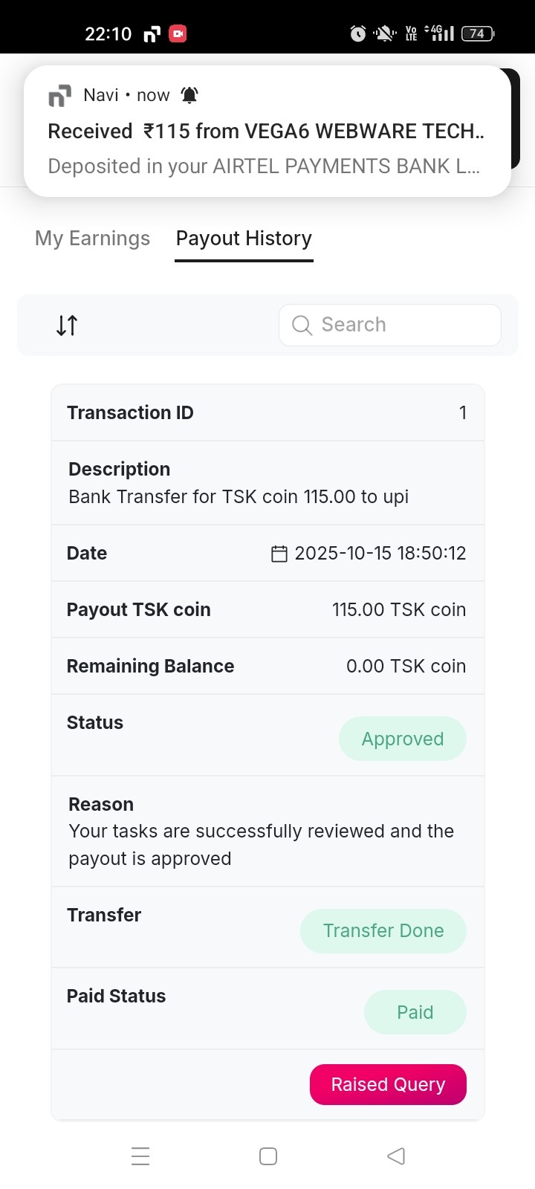The height and width of the screenshot is (1189, 535).
Task: Tap the Navi app icon in notification
Action: tap(59, 96)
